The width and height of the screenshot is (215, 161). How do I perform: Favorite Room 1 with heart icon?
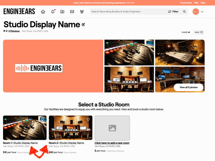[42, 120]
